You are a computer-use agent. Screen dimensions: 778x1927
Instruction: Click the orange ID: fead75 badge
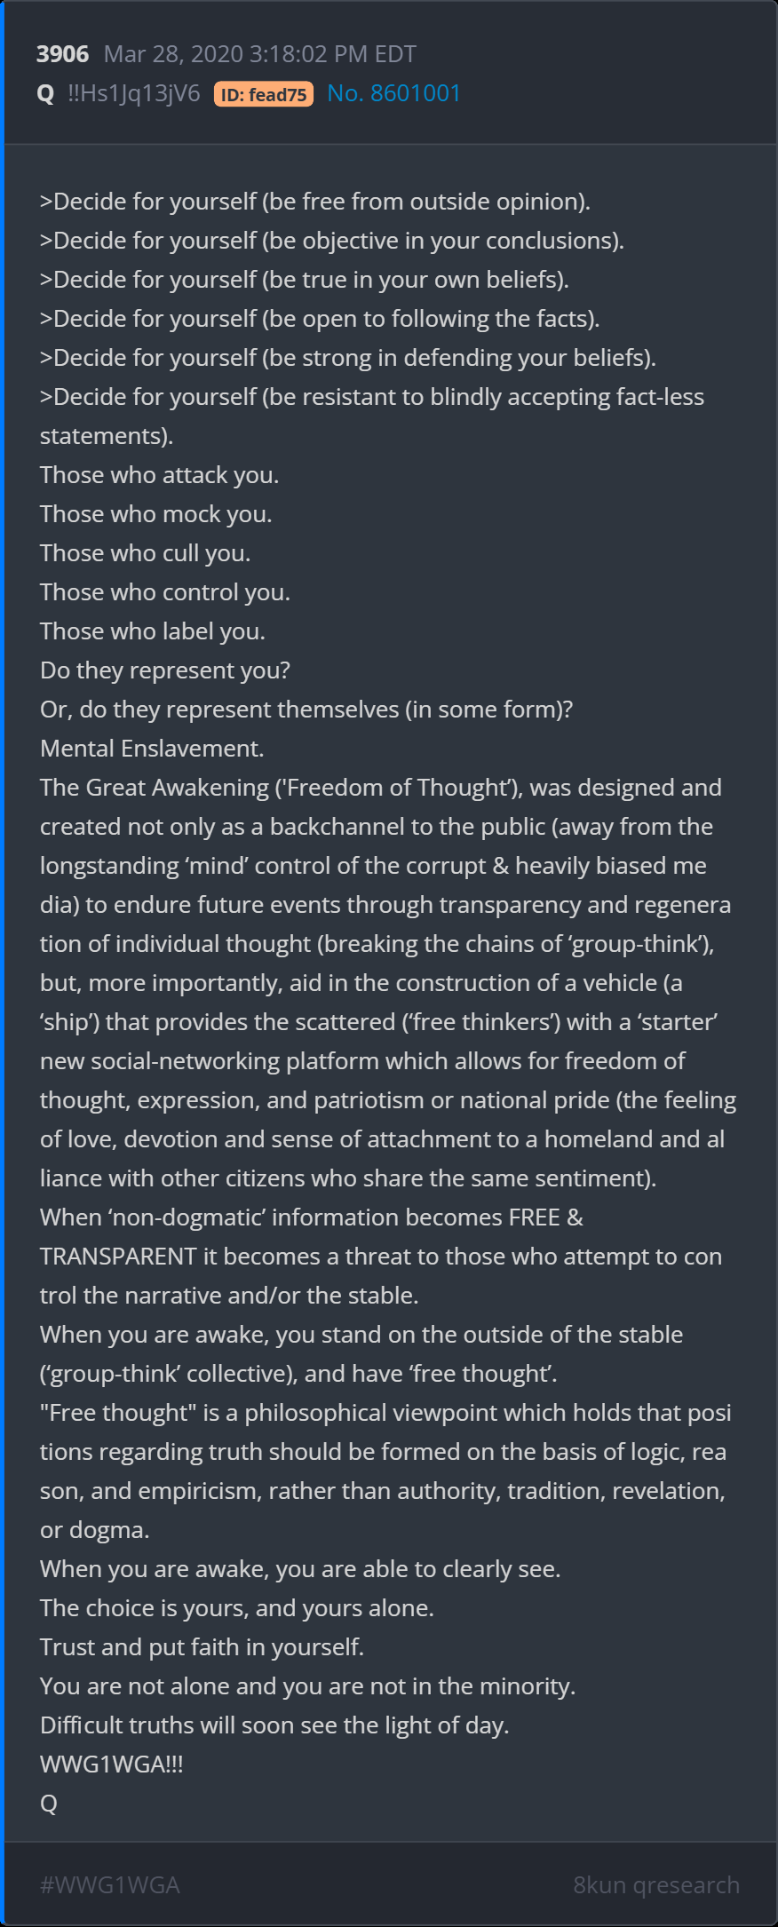coord(264,94)
